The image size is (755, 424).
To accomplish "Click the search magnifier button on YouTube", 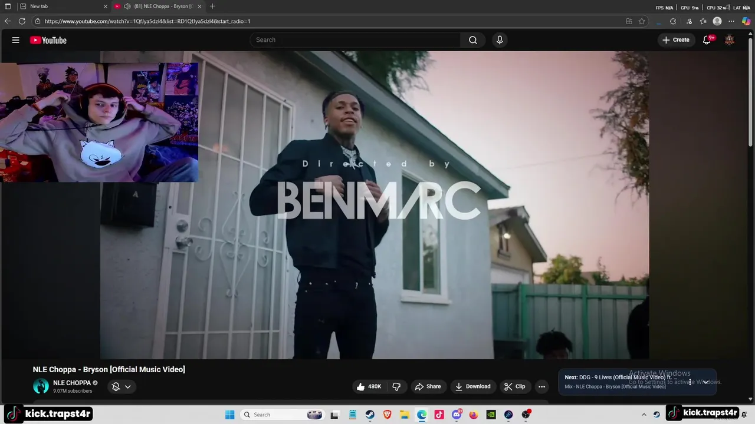I will (x=473, y=40).
